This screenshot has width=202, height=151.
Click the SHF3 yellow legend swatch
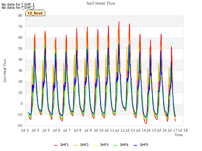(x=95, y=145)
